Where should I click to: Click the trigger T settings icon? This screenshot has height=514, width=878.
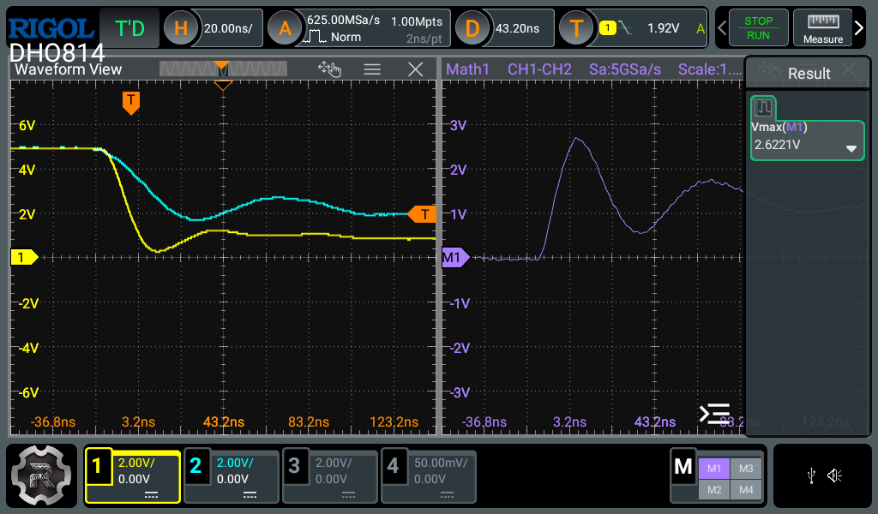576,28
